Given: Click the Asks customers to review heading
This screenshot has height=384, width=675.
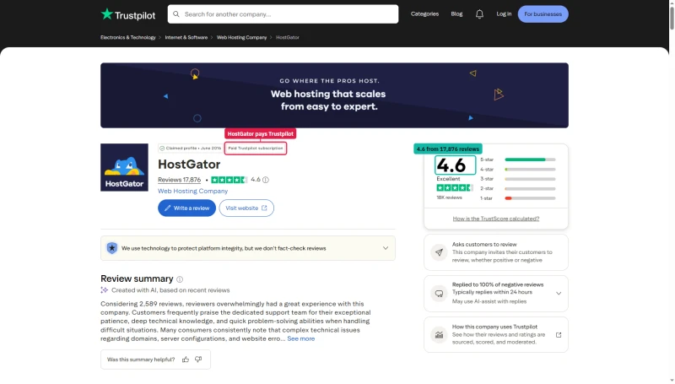Looking at the screenshot, I should (x=484, y=245).
